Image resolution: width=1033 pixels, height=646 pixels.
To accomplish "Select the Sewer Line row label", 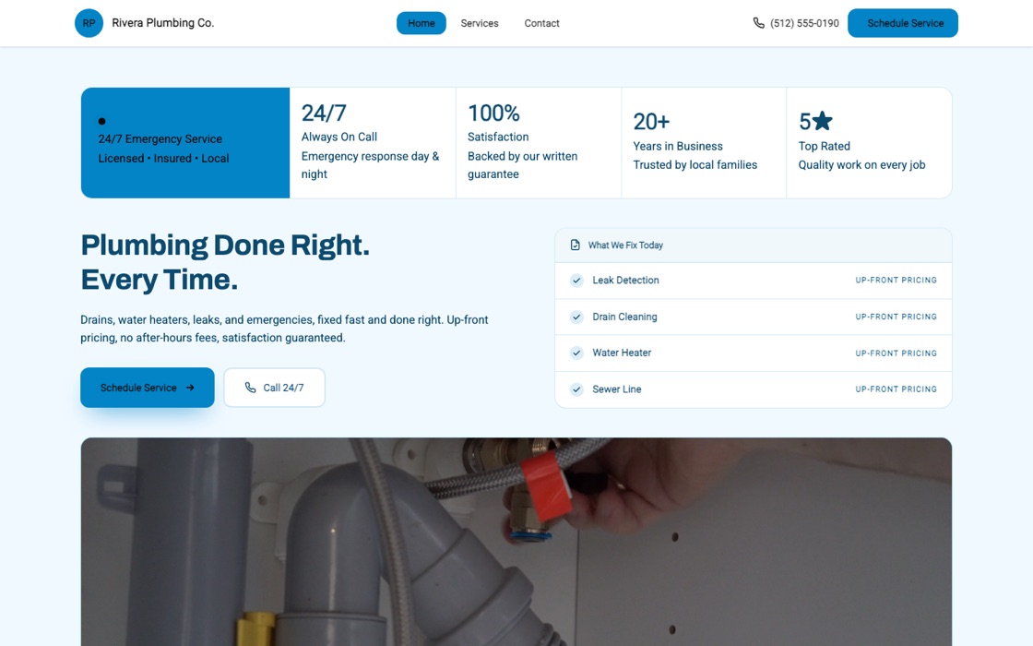I will [617, 389].
